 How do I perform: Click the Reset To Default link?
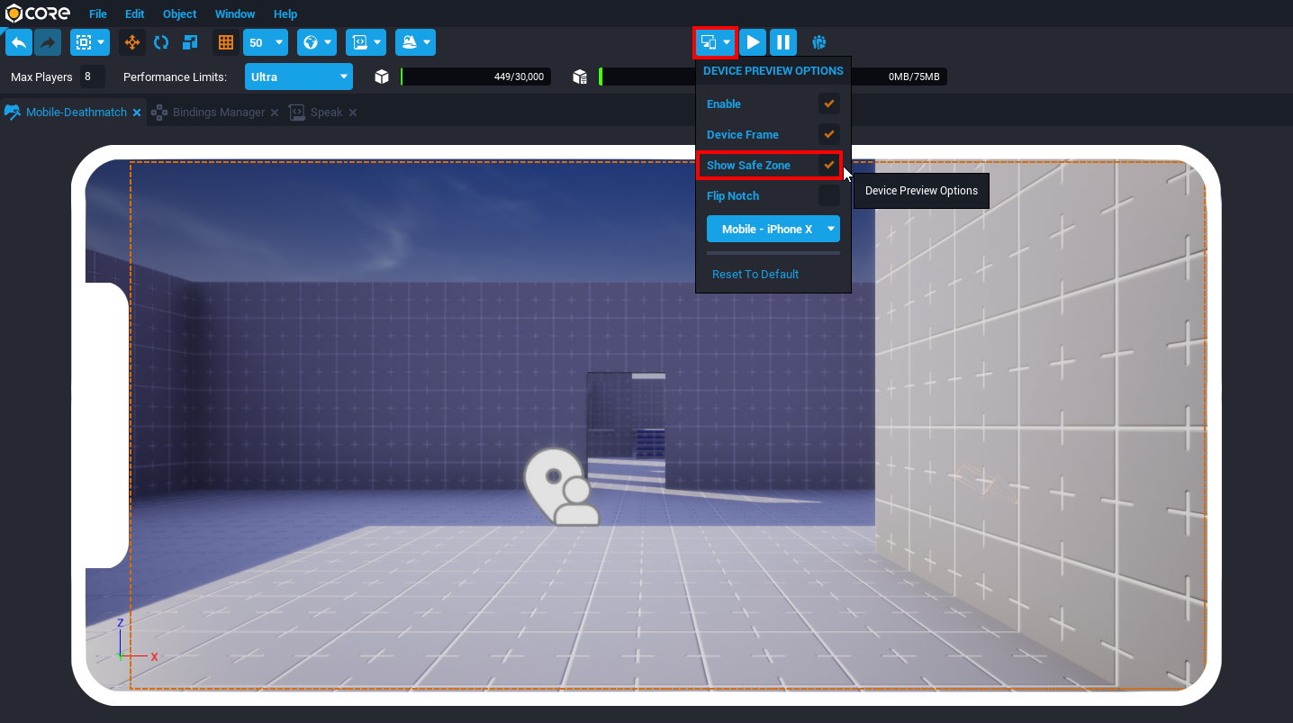pos(755,274)
